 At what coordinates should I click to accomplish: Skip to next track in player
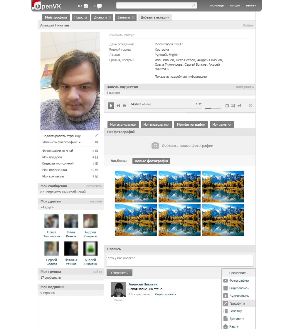coord(124,106)
